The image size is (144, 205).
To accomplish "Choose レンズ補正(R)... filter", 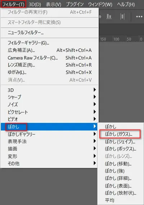I will click(x=49, y=65).
